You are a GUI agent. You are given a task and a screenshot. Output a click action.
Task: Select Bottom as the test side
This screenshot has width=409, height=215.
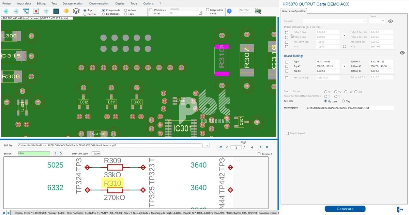[x=326, y=101]
